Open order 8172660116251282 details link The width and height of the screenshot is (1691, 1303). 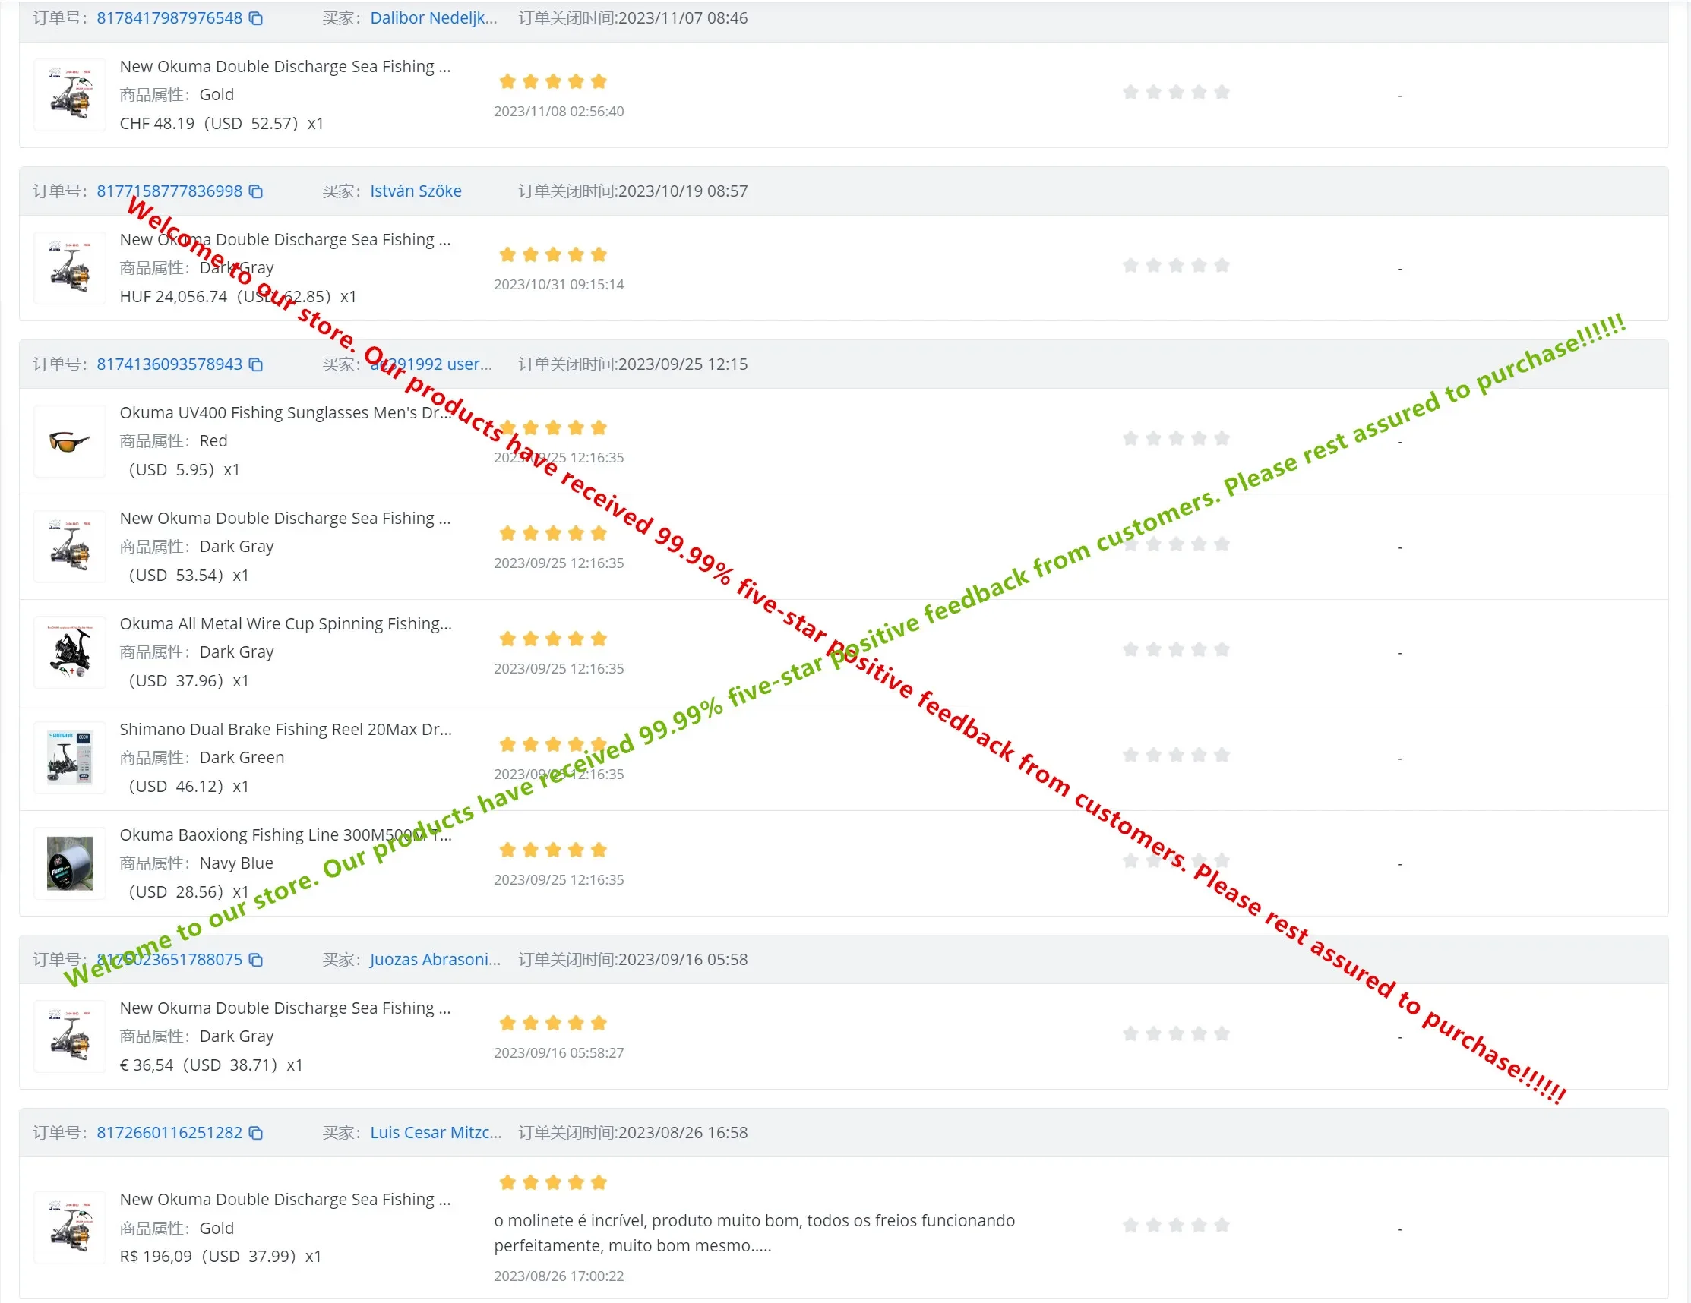(169, 1133)
